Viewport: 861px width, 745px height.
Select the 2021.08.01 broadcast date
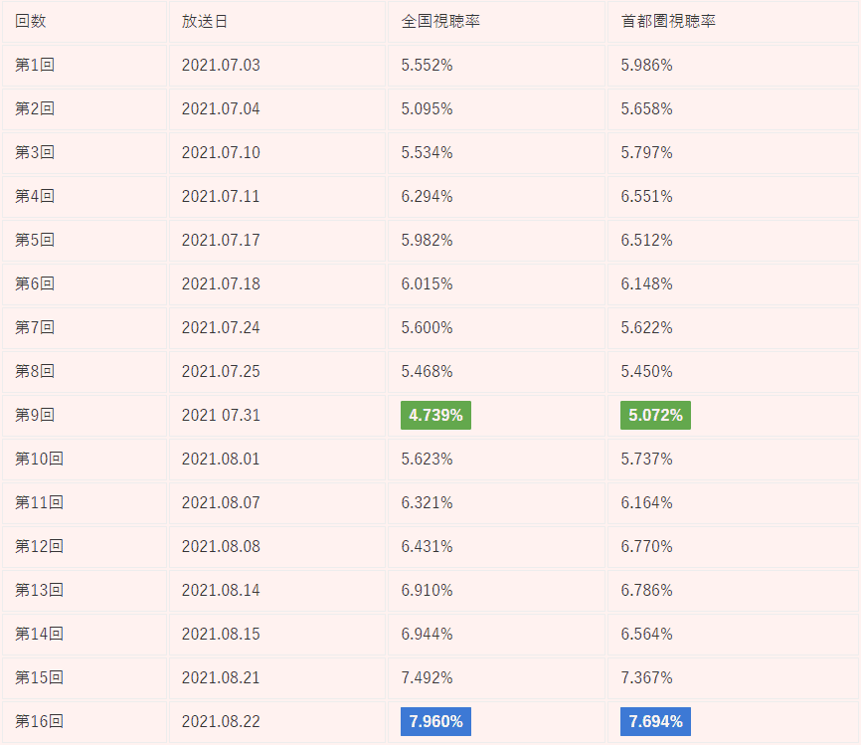221,459
